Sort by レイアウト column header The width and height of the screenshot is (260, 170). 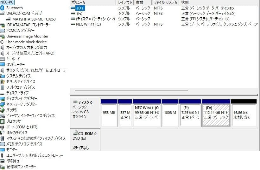click(x=125, y=3)
